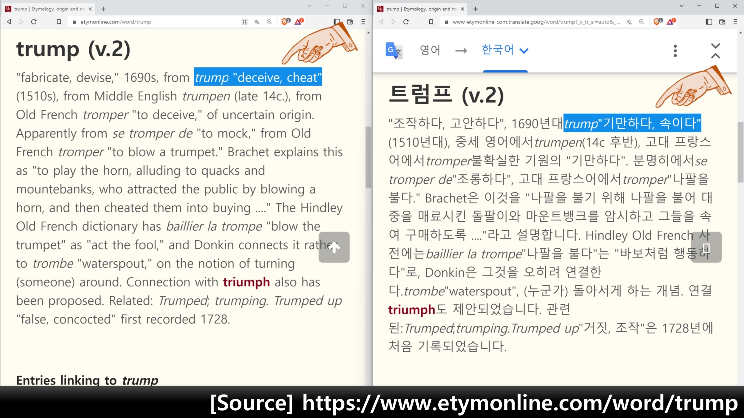Collapse Google Translate bar with chevrons
744x418 pixels.
coord(715,51)
